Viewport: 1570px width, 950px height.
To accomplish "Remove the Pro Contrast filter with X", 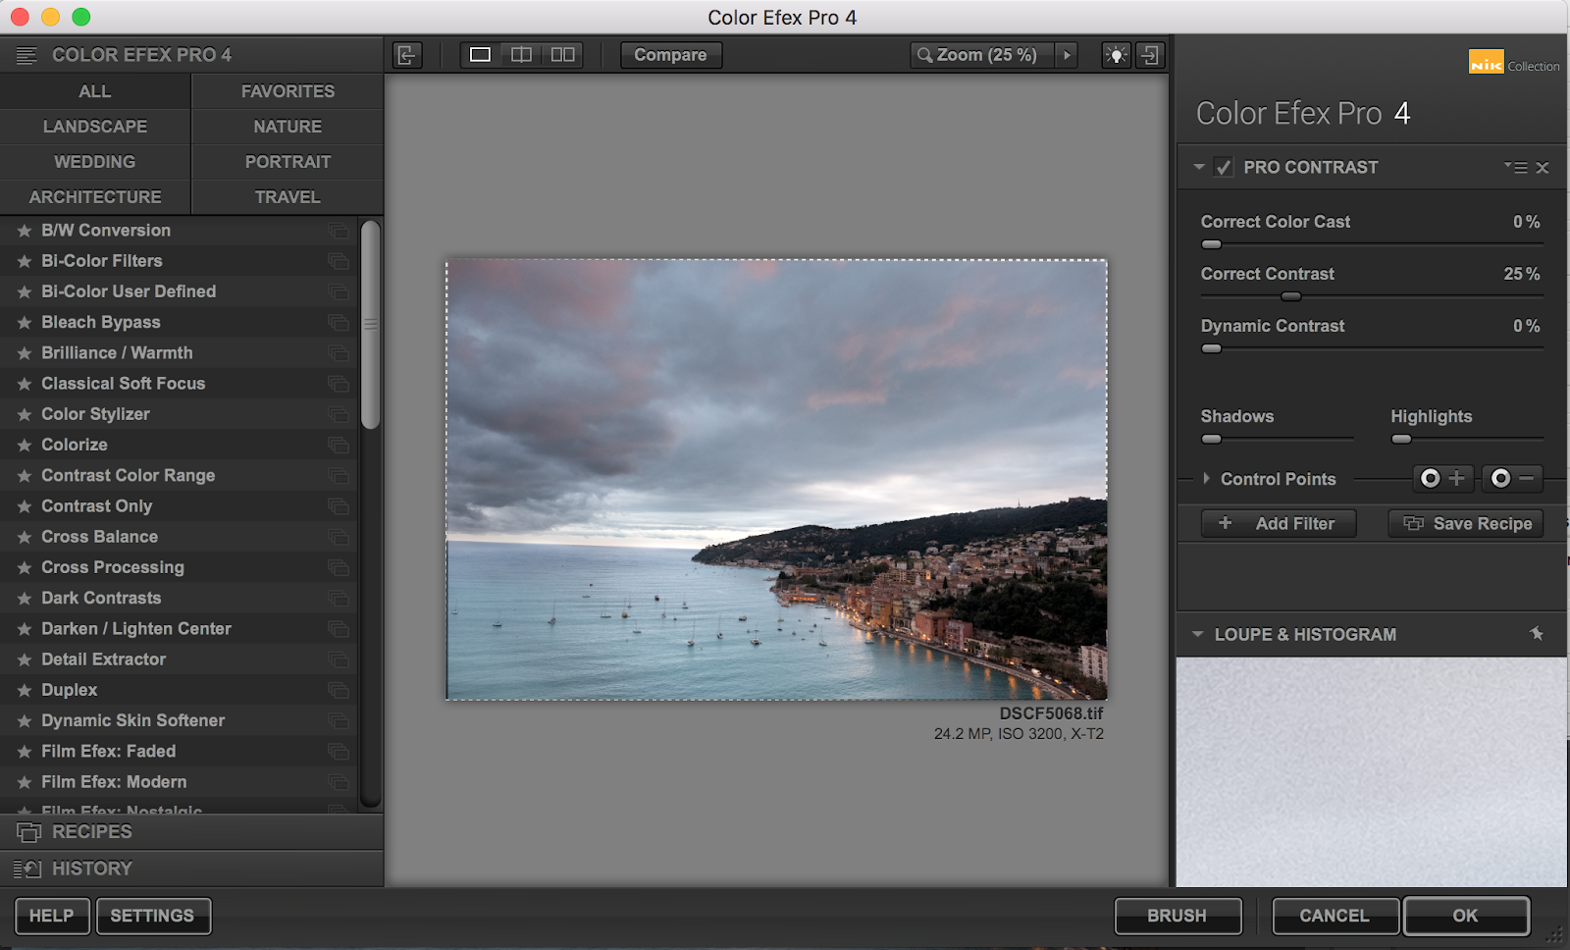I will (x=1543, y=168).
